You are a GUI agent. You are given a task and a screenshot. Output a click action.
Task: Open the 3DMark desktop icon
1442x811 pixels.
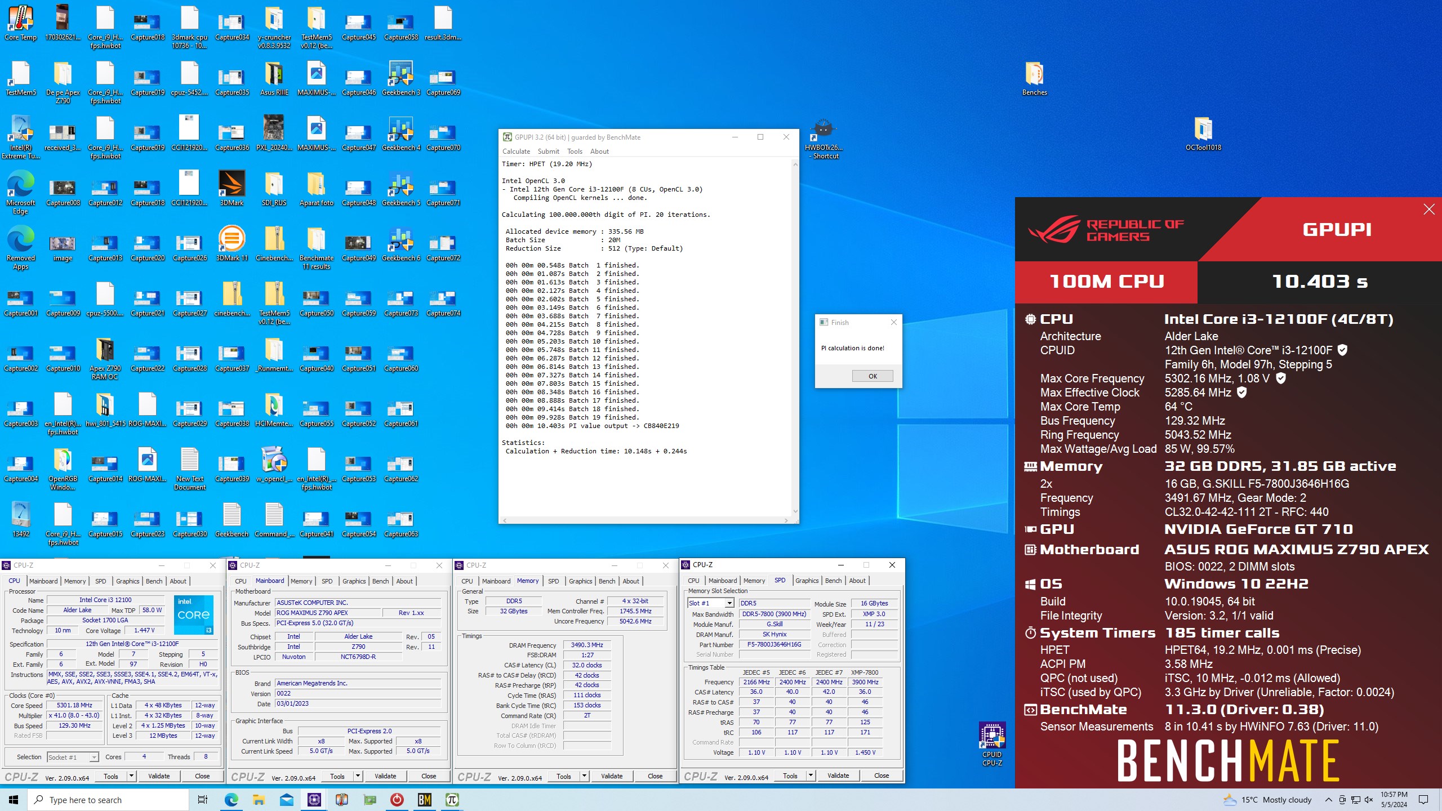tap(232, 189)
